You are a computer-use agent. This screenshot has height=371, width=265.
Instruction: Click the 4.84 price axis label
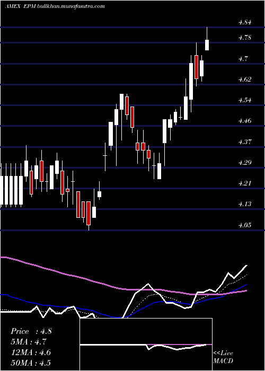tap(245, 22)
